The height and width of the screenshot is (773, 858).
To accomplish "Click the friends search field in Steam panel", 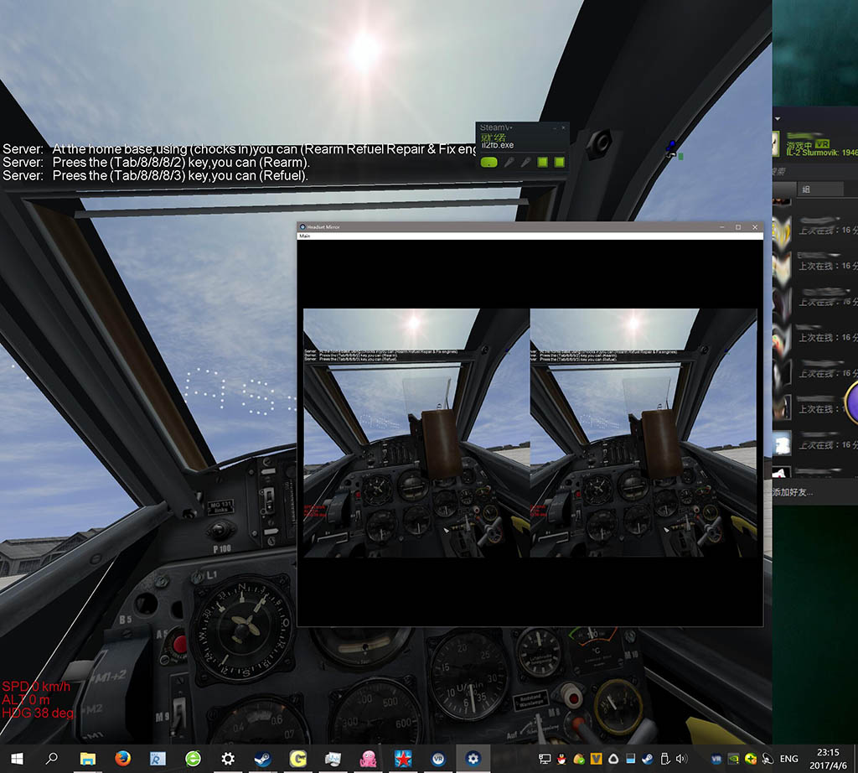I will [814, 171].
